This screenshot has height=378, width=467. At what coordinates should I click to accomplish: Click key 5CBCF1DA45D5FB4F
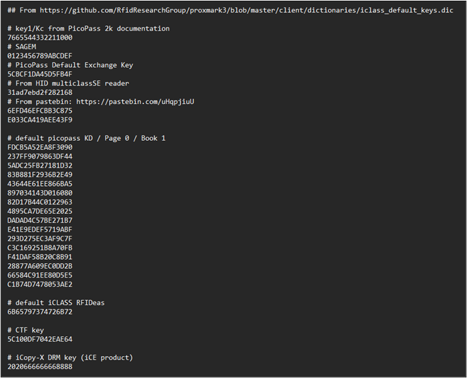(40, 74)
